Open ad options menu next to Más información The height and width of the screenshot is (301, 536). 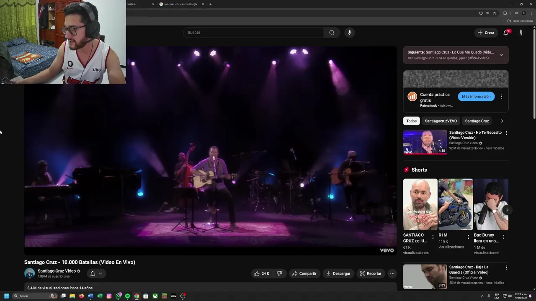click(501, 97)
